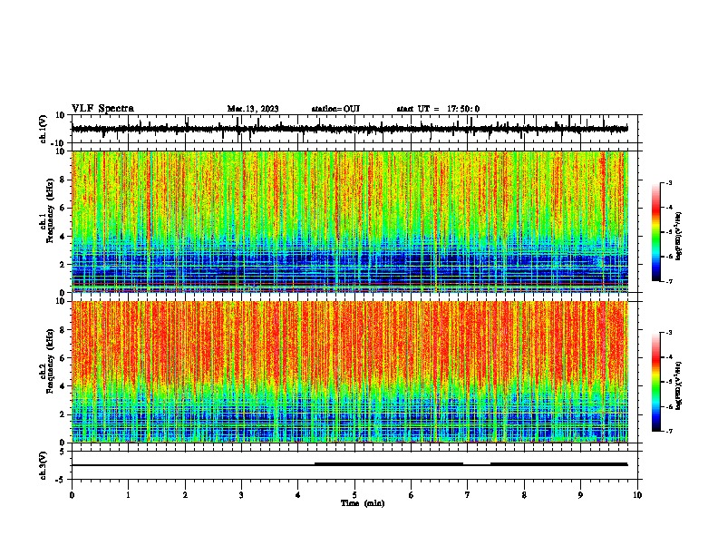Image resolution: width=718 pixels, height=555 pixels.
Task: Click the "-7" label at the bottom of the ch.2 color scale
Action: pos(668,431)
